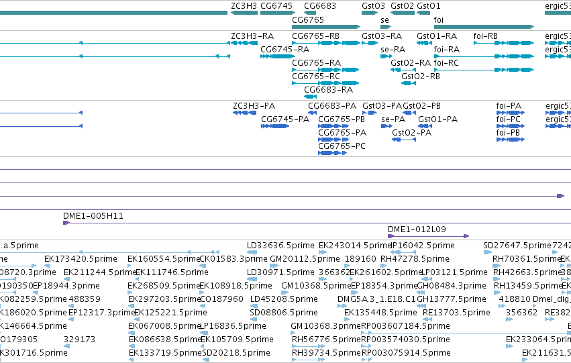Click the GstO1-RA transcript label

437,36
